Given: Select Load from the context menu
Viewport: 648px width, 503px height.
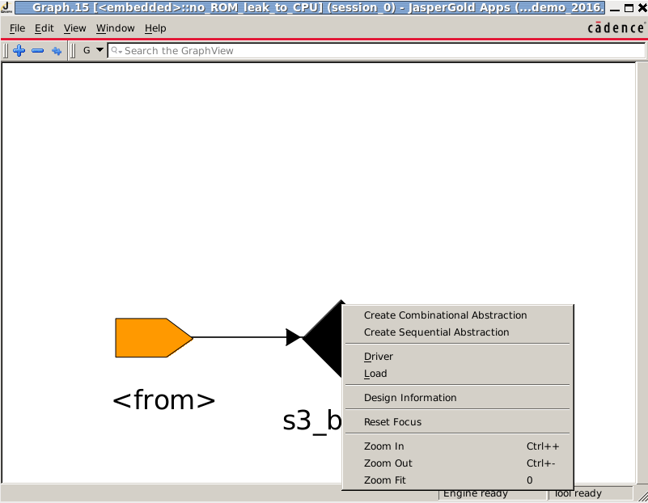Looking at the screenshot, I should 458,374.
